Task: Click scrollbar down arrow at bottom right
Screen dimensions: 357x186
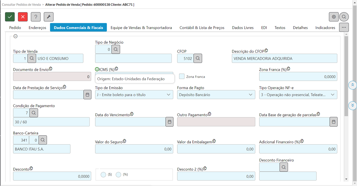Action: (x=346, y=179)
